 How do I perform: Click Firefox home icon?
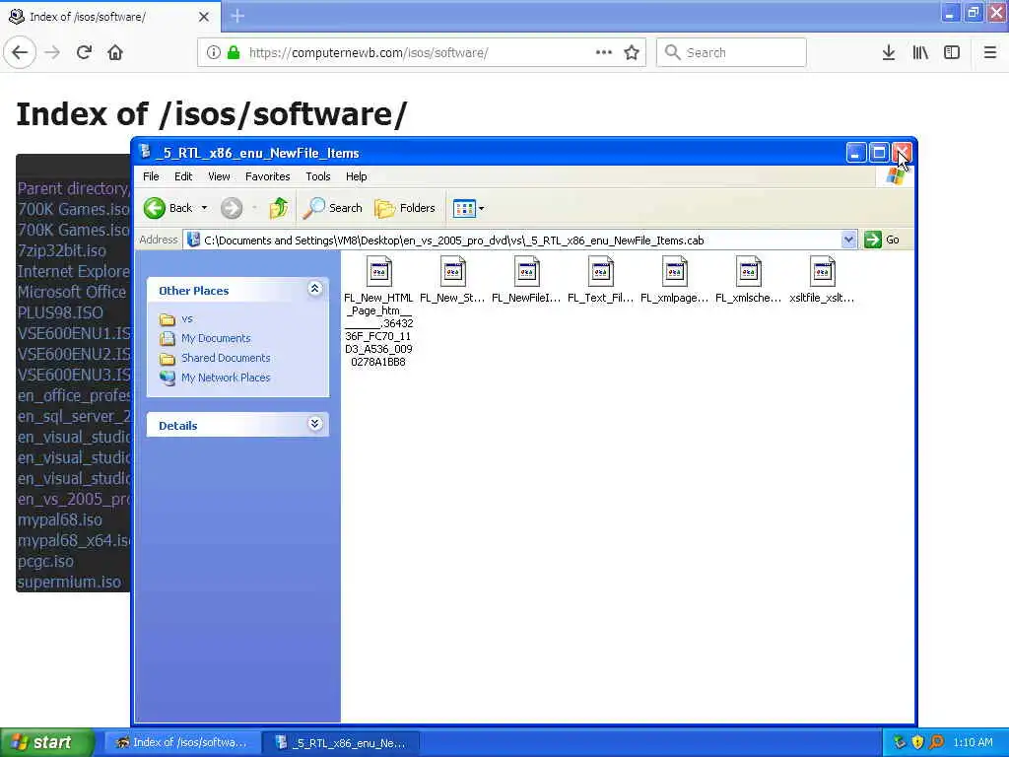pos(115,52)
